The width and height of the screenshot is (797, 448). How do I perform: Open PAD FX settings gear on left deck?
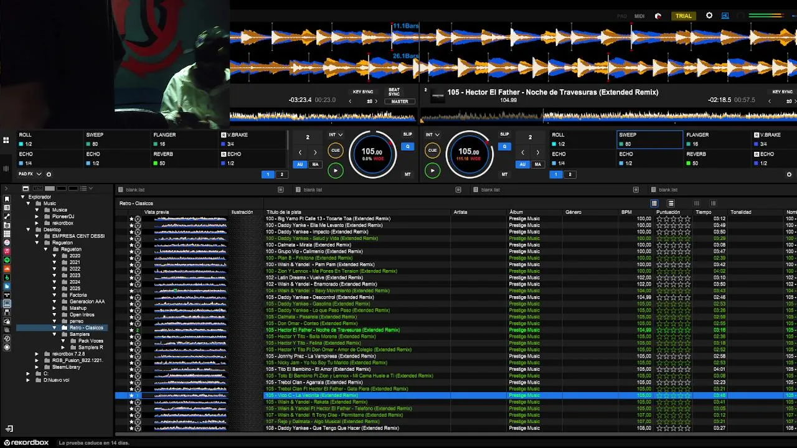coord(49,174)
